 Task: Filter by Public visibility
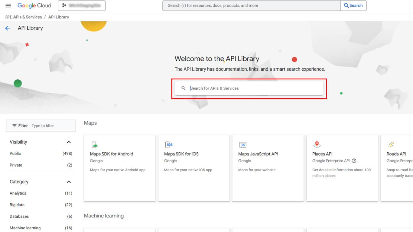click(x=15, y=154)
